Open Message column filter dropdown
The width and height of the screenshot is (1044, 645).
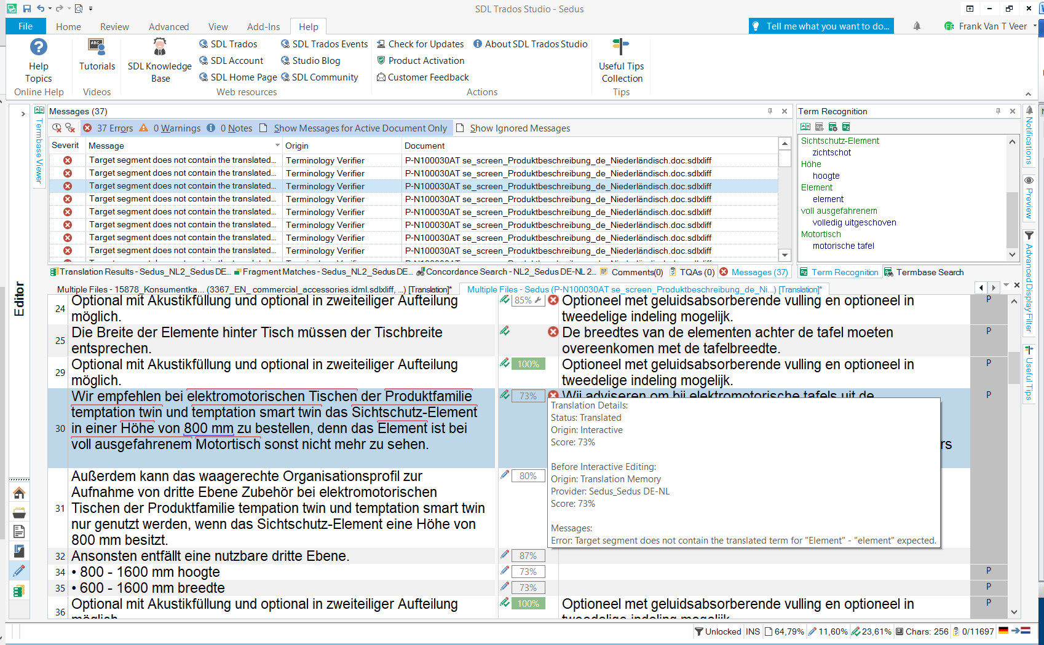coord(277,146)
